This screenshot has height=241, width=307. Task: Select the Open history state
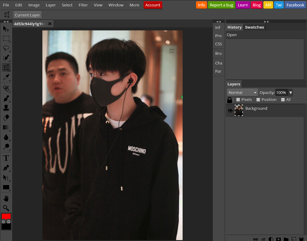coord(265,35)
